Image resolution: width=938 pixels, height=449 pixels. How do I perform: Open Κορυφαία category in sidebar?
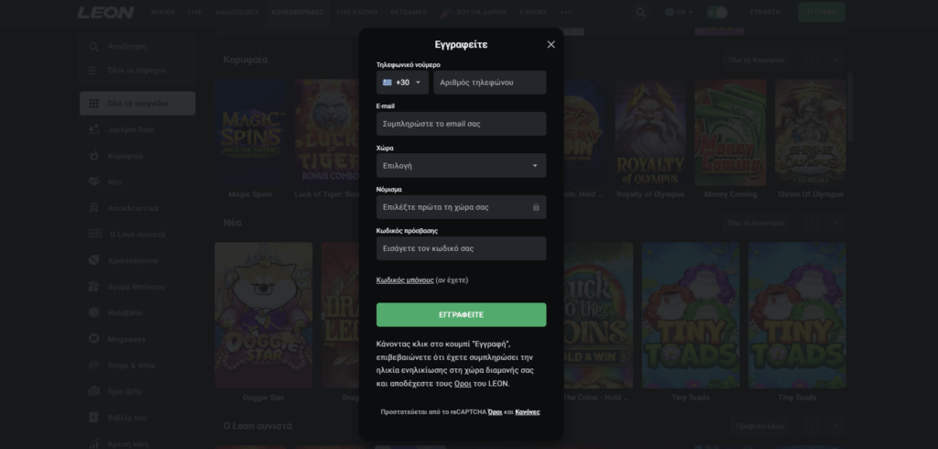point(137,156)
